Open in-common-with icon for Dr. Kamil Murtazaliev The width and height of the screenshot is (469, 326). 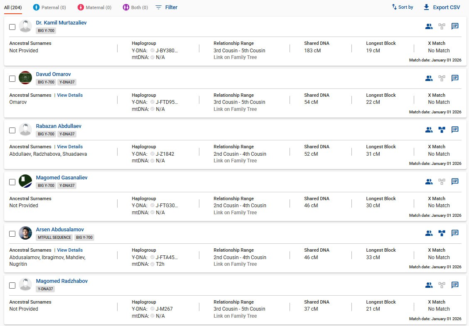(x=429, y=26)
